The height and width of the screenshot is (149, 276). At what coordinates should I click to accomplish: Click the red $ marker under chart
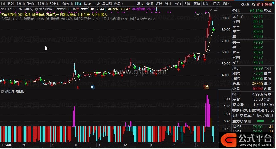[x=78, y=87]
